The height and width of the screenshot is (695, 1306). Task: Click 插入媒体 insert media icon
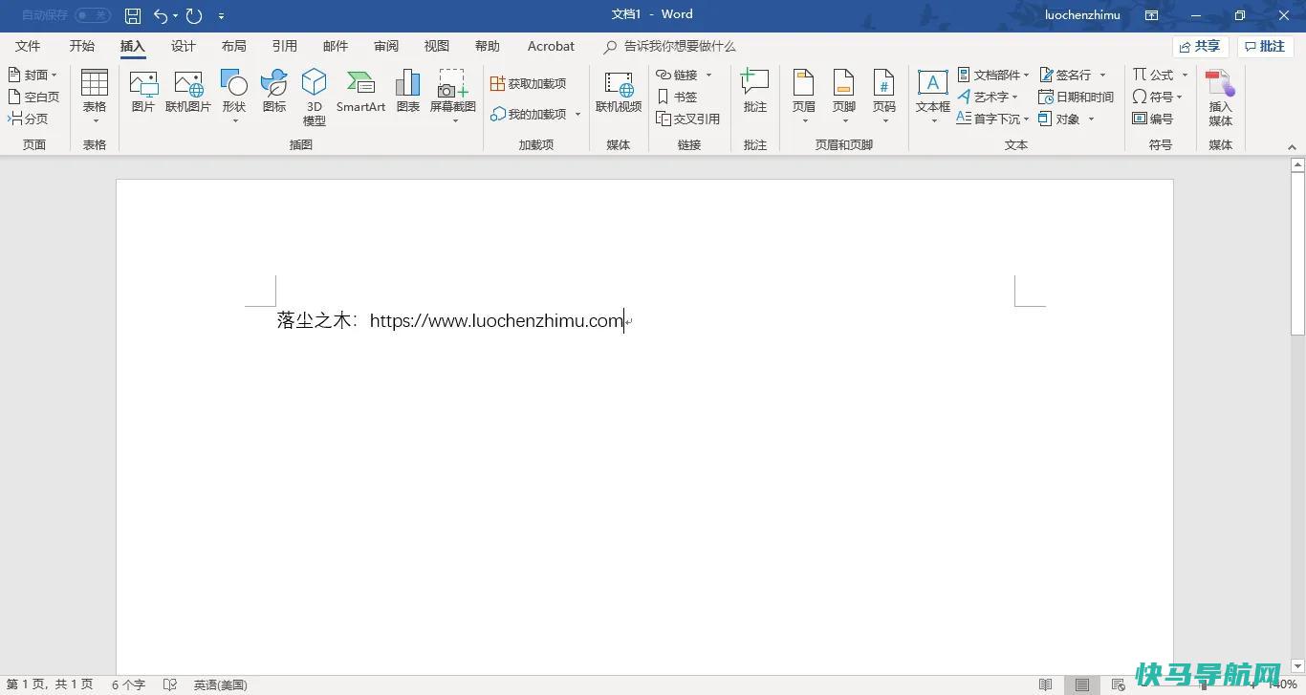[1221, 98]
